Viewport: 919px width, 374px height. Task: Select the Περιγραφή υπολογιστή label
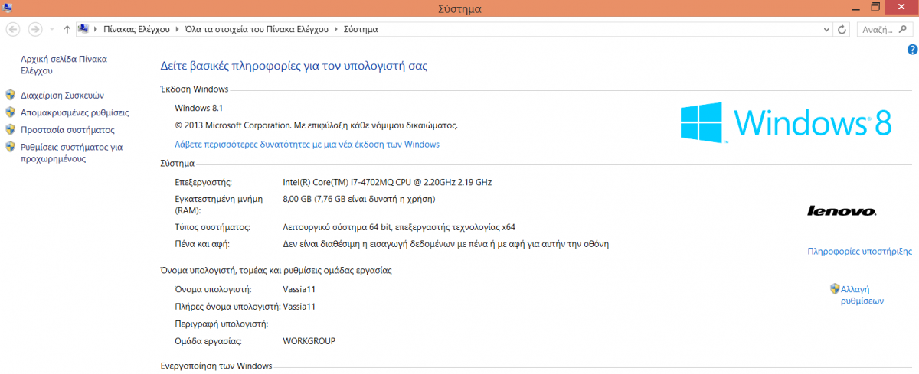221,324
